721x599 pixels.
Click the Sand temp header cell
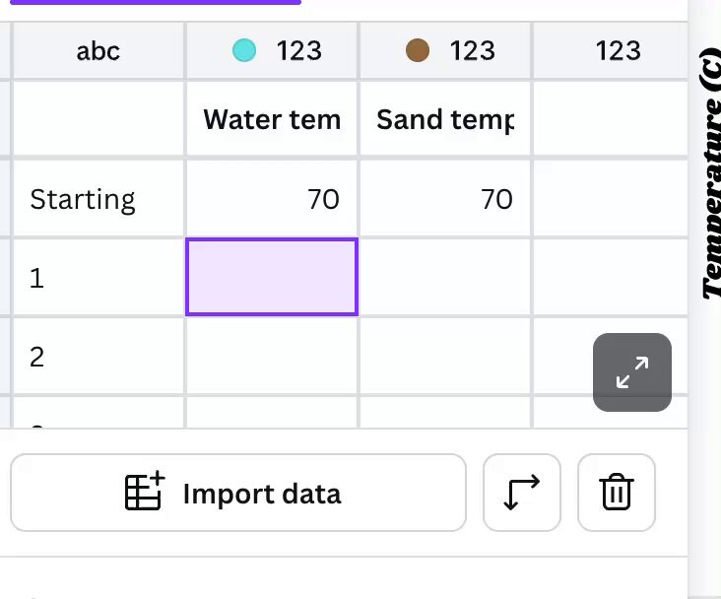[x=445, y=119]
